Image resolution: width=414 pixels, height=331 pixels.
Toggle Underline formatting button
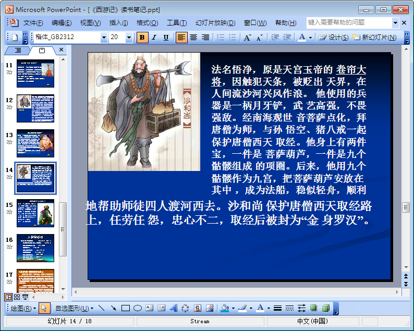[166, 38]
